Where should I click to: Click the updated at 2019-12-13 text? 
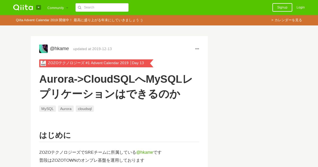click(x=92, y=49)
